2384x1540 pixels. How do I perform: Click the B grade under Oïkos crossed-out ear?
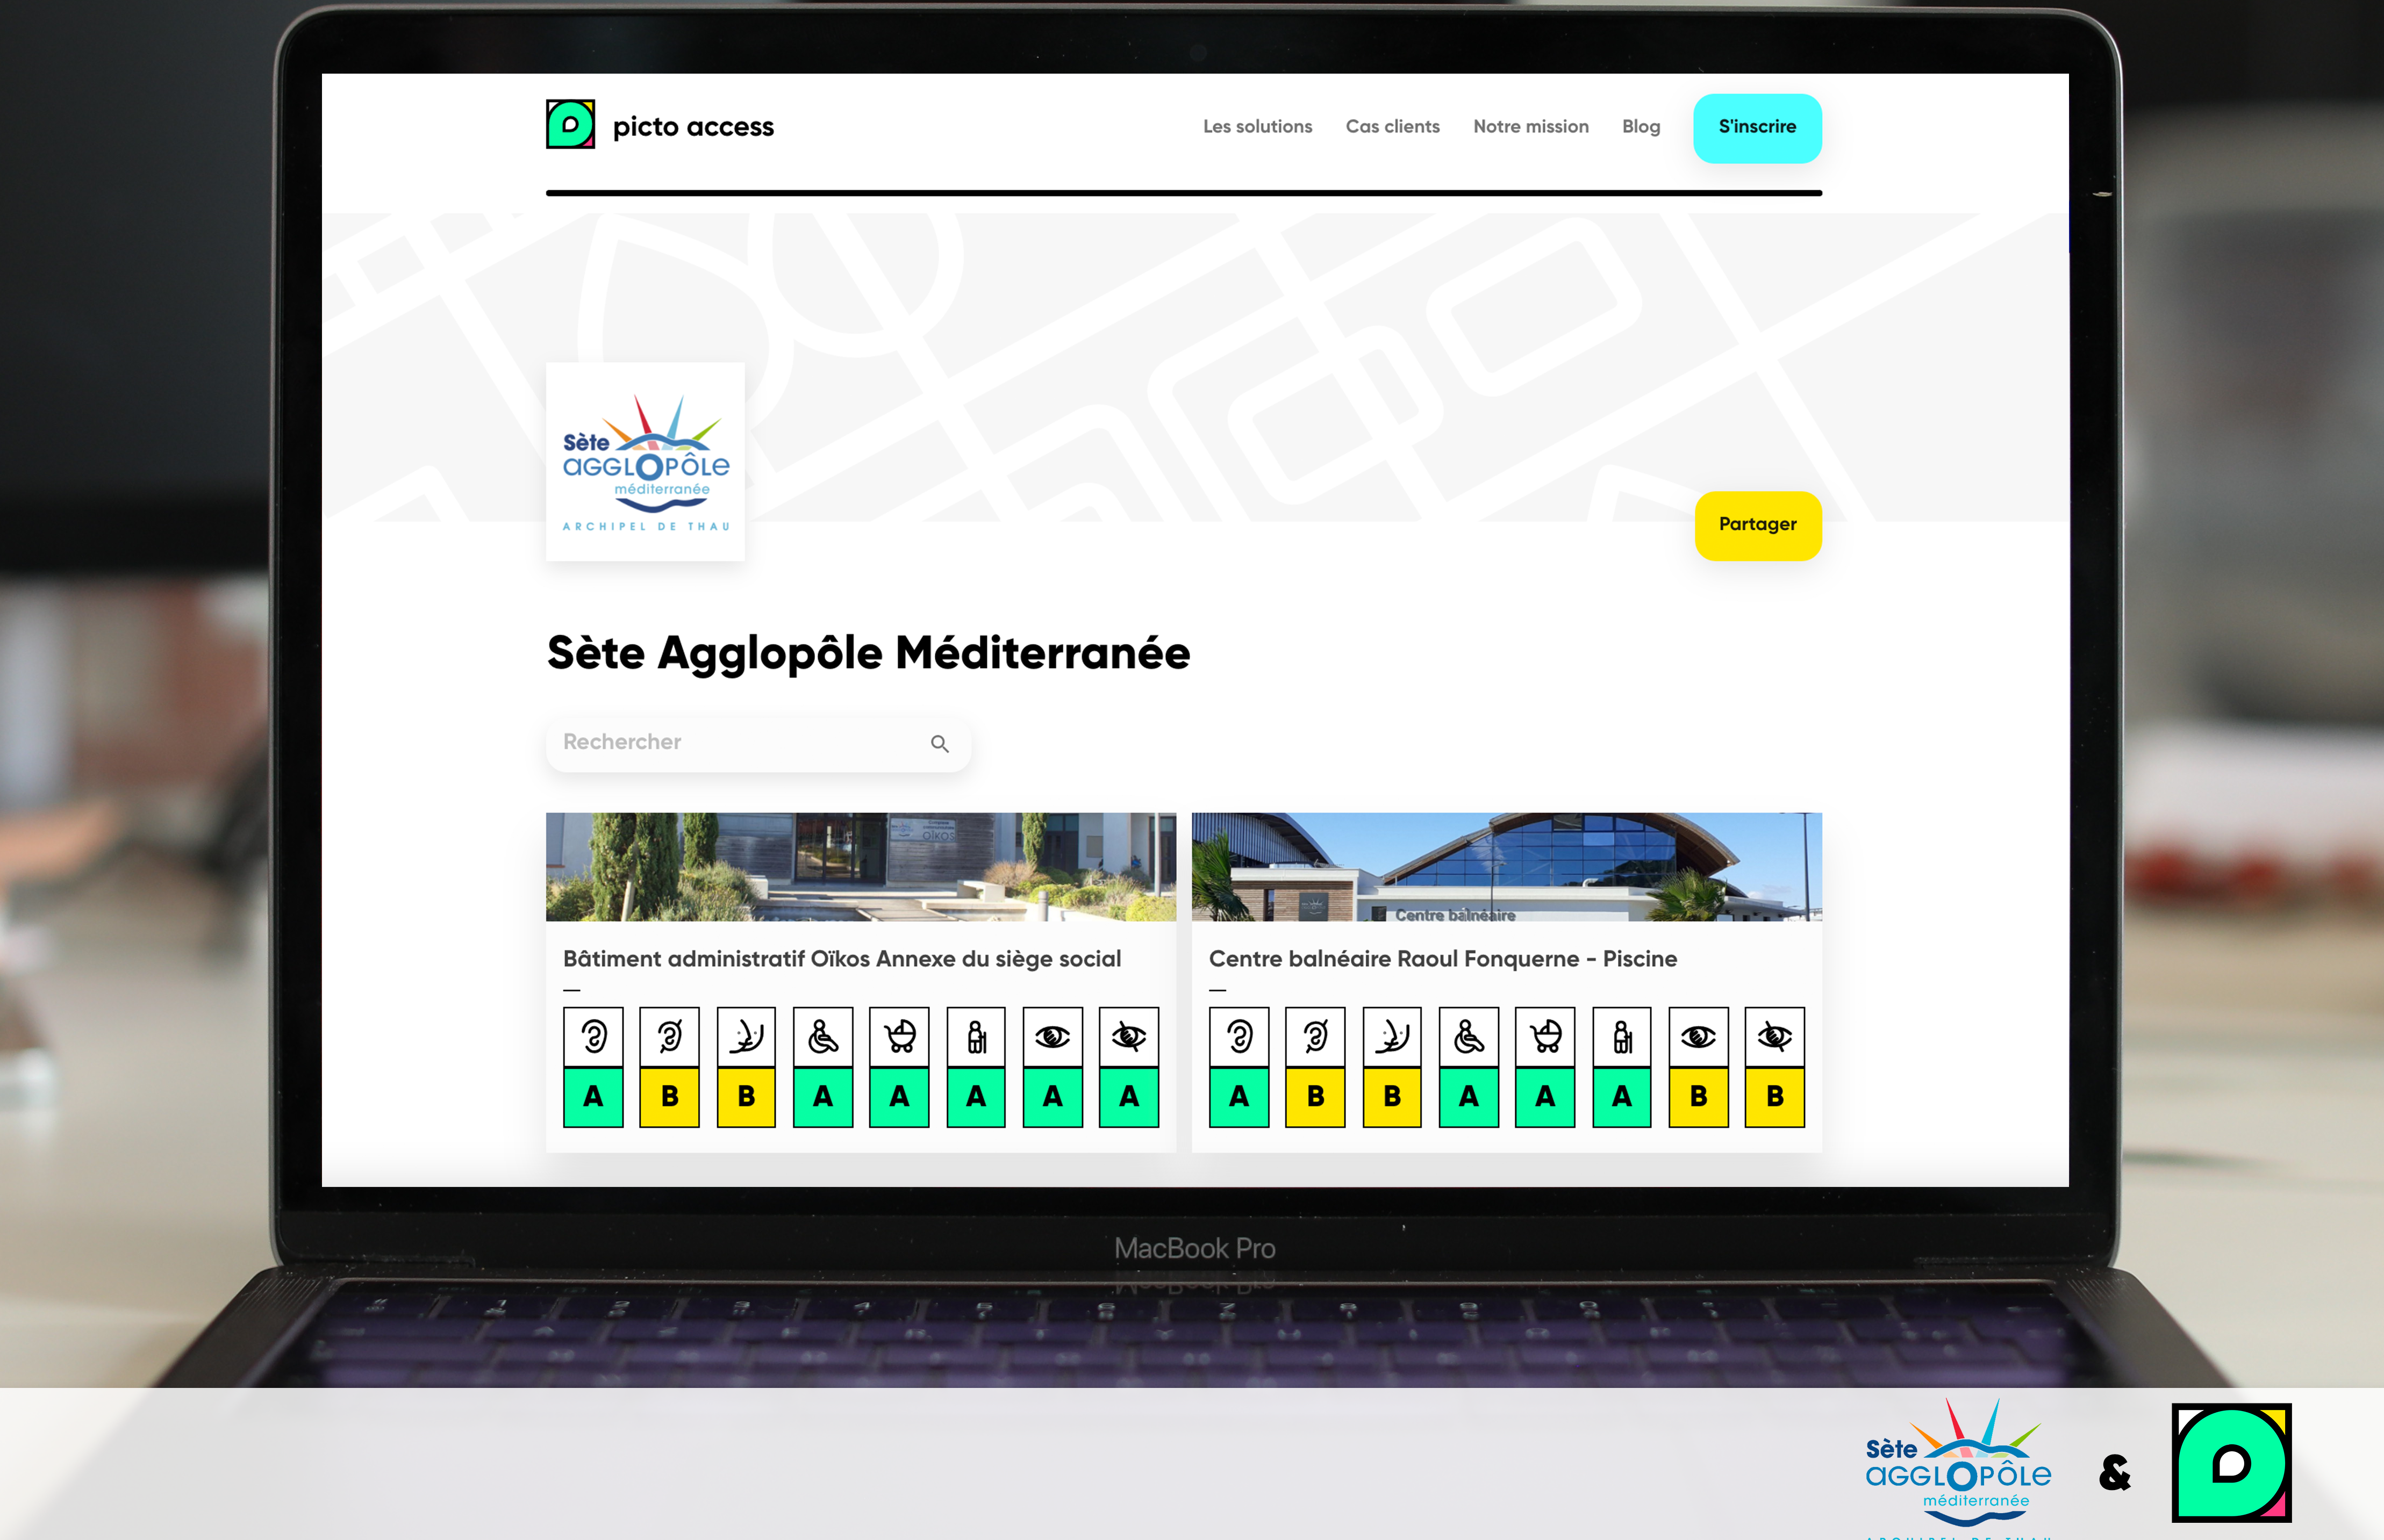pos(669,1097)
